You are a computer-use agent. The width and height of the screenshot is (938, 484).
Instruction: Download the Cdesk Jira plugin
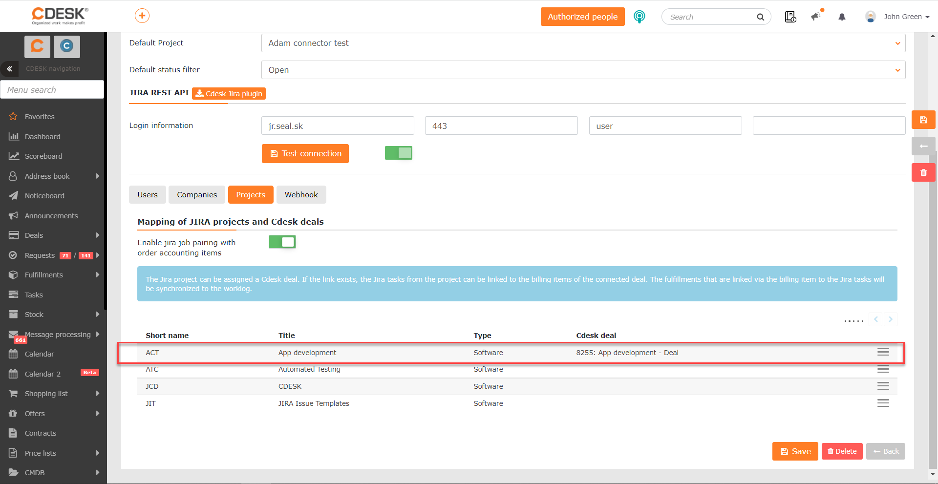pyautogui.click(x=229, y=93)
